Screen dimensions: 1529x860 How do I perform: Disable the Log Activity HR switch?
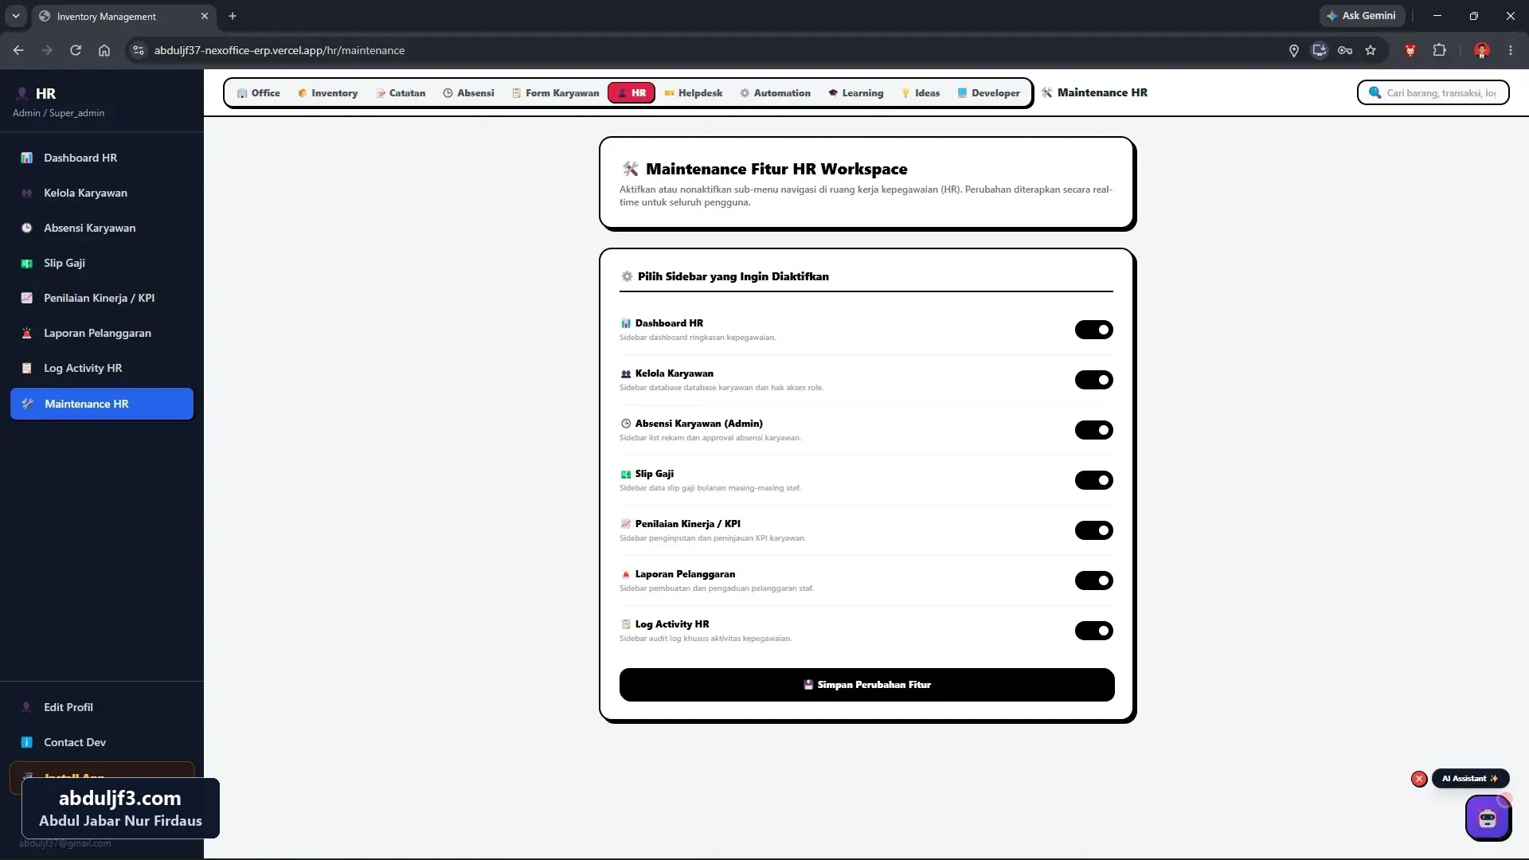click(x=1093, y=631)
